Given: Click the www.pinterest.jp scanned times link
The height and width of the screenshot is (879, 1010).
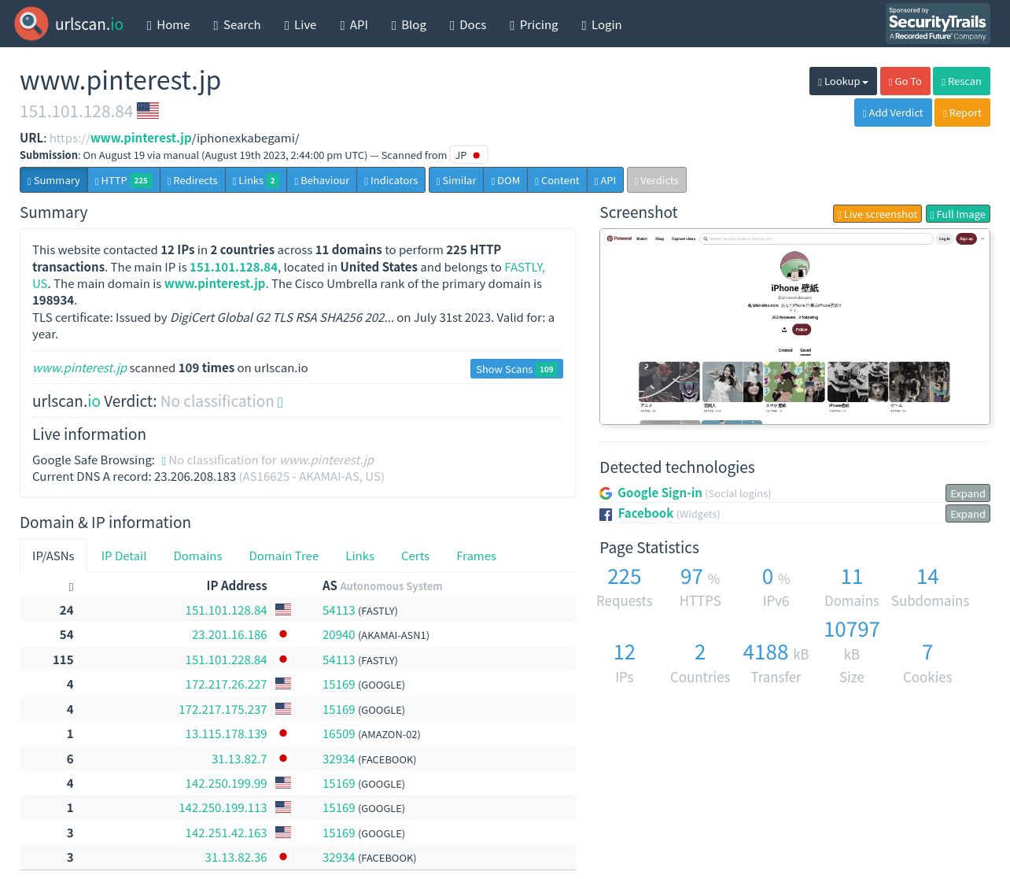Looking at the screenshot, I should [x=79, y=367].
